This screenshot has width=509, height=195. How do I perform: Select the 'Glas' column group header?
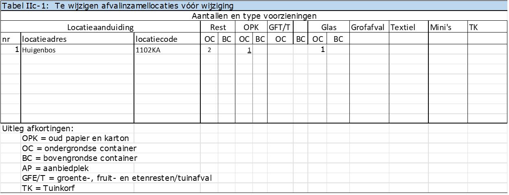tap(329, 28)
